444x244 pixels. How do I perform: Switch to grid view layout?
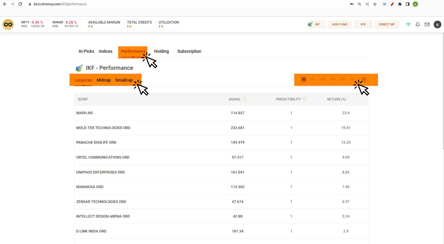[x=364, y=79]
